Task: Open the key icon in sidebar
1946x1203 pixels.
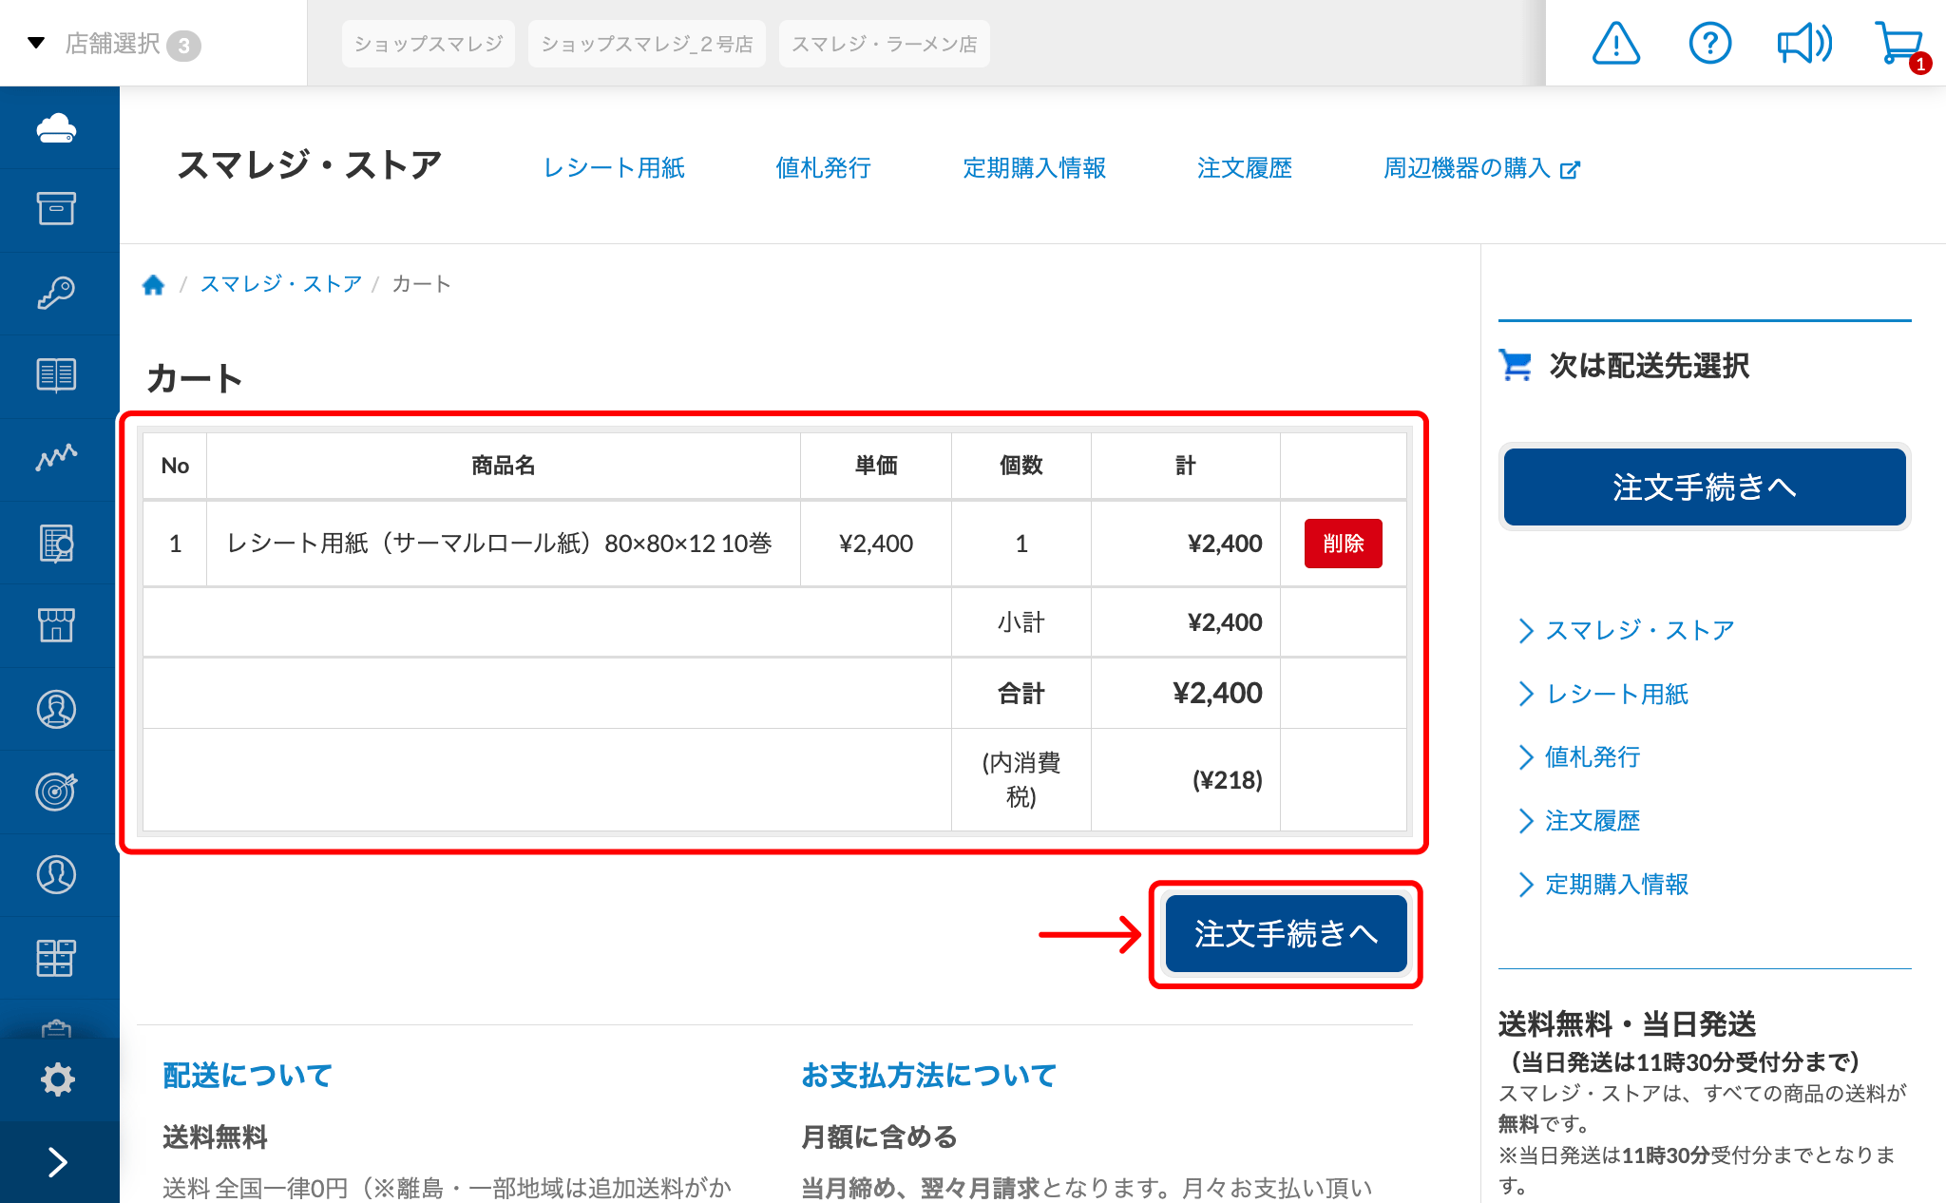Action: [x=57, y=293]
